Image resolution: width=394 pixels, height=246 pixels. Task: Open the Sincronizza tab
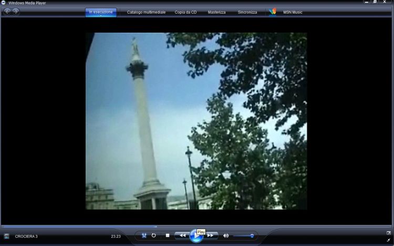[x=247, y=12]
